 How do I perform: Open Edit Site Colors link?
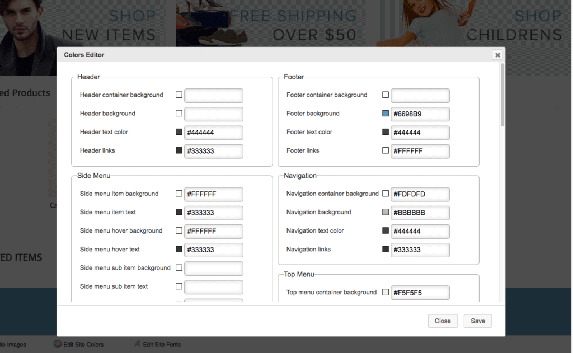[x=83, y=345]
